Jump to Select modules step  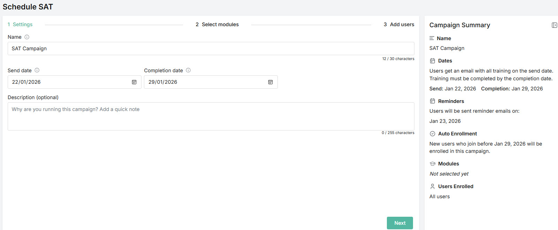pos(217,24)
